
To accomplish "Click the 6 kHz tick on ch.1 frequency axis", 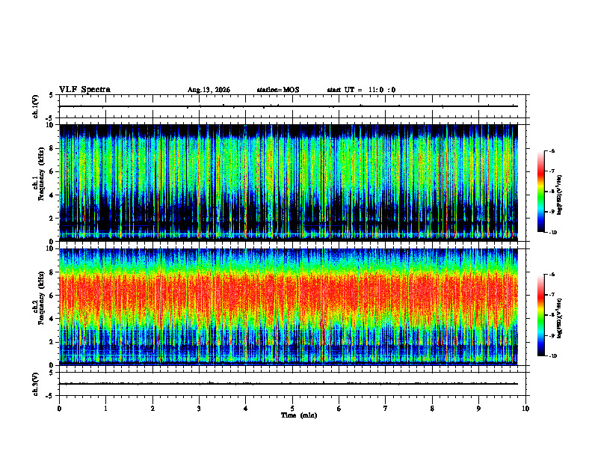I will [52, 172].
